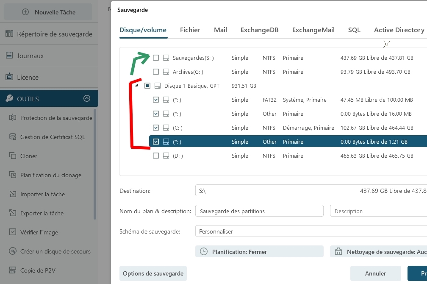427x284 pixels.
Task: Click the Annuler button
Action: pyautogui.click(x=375, y=273)
